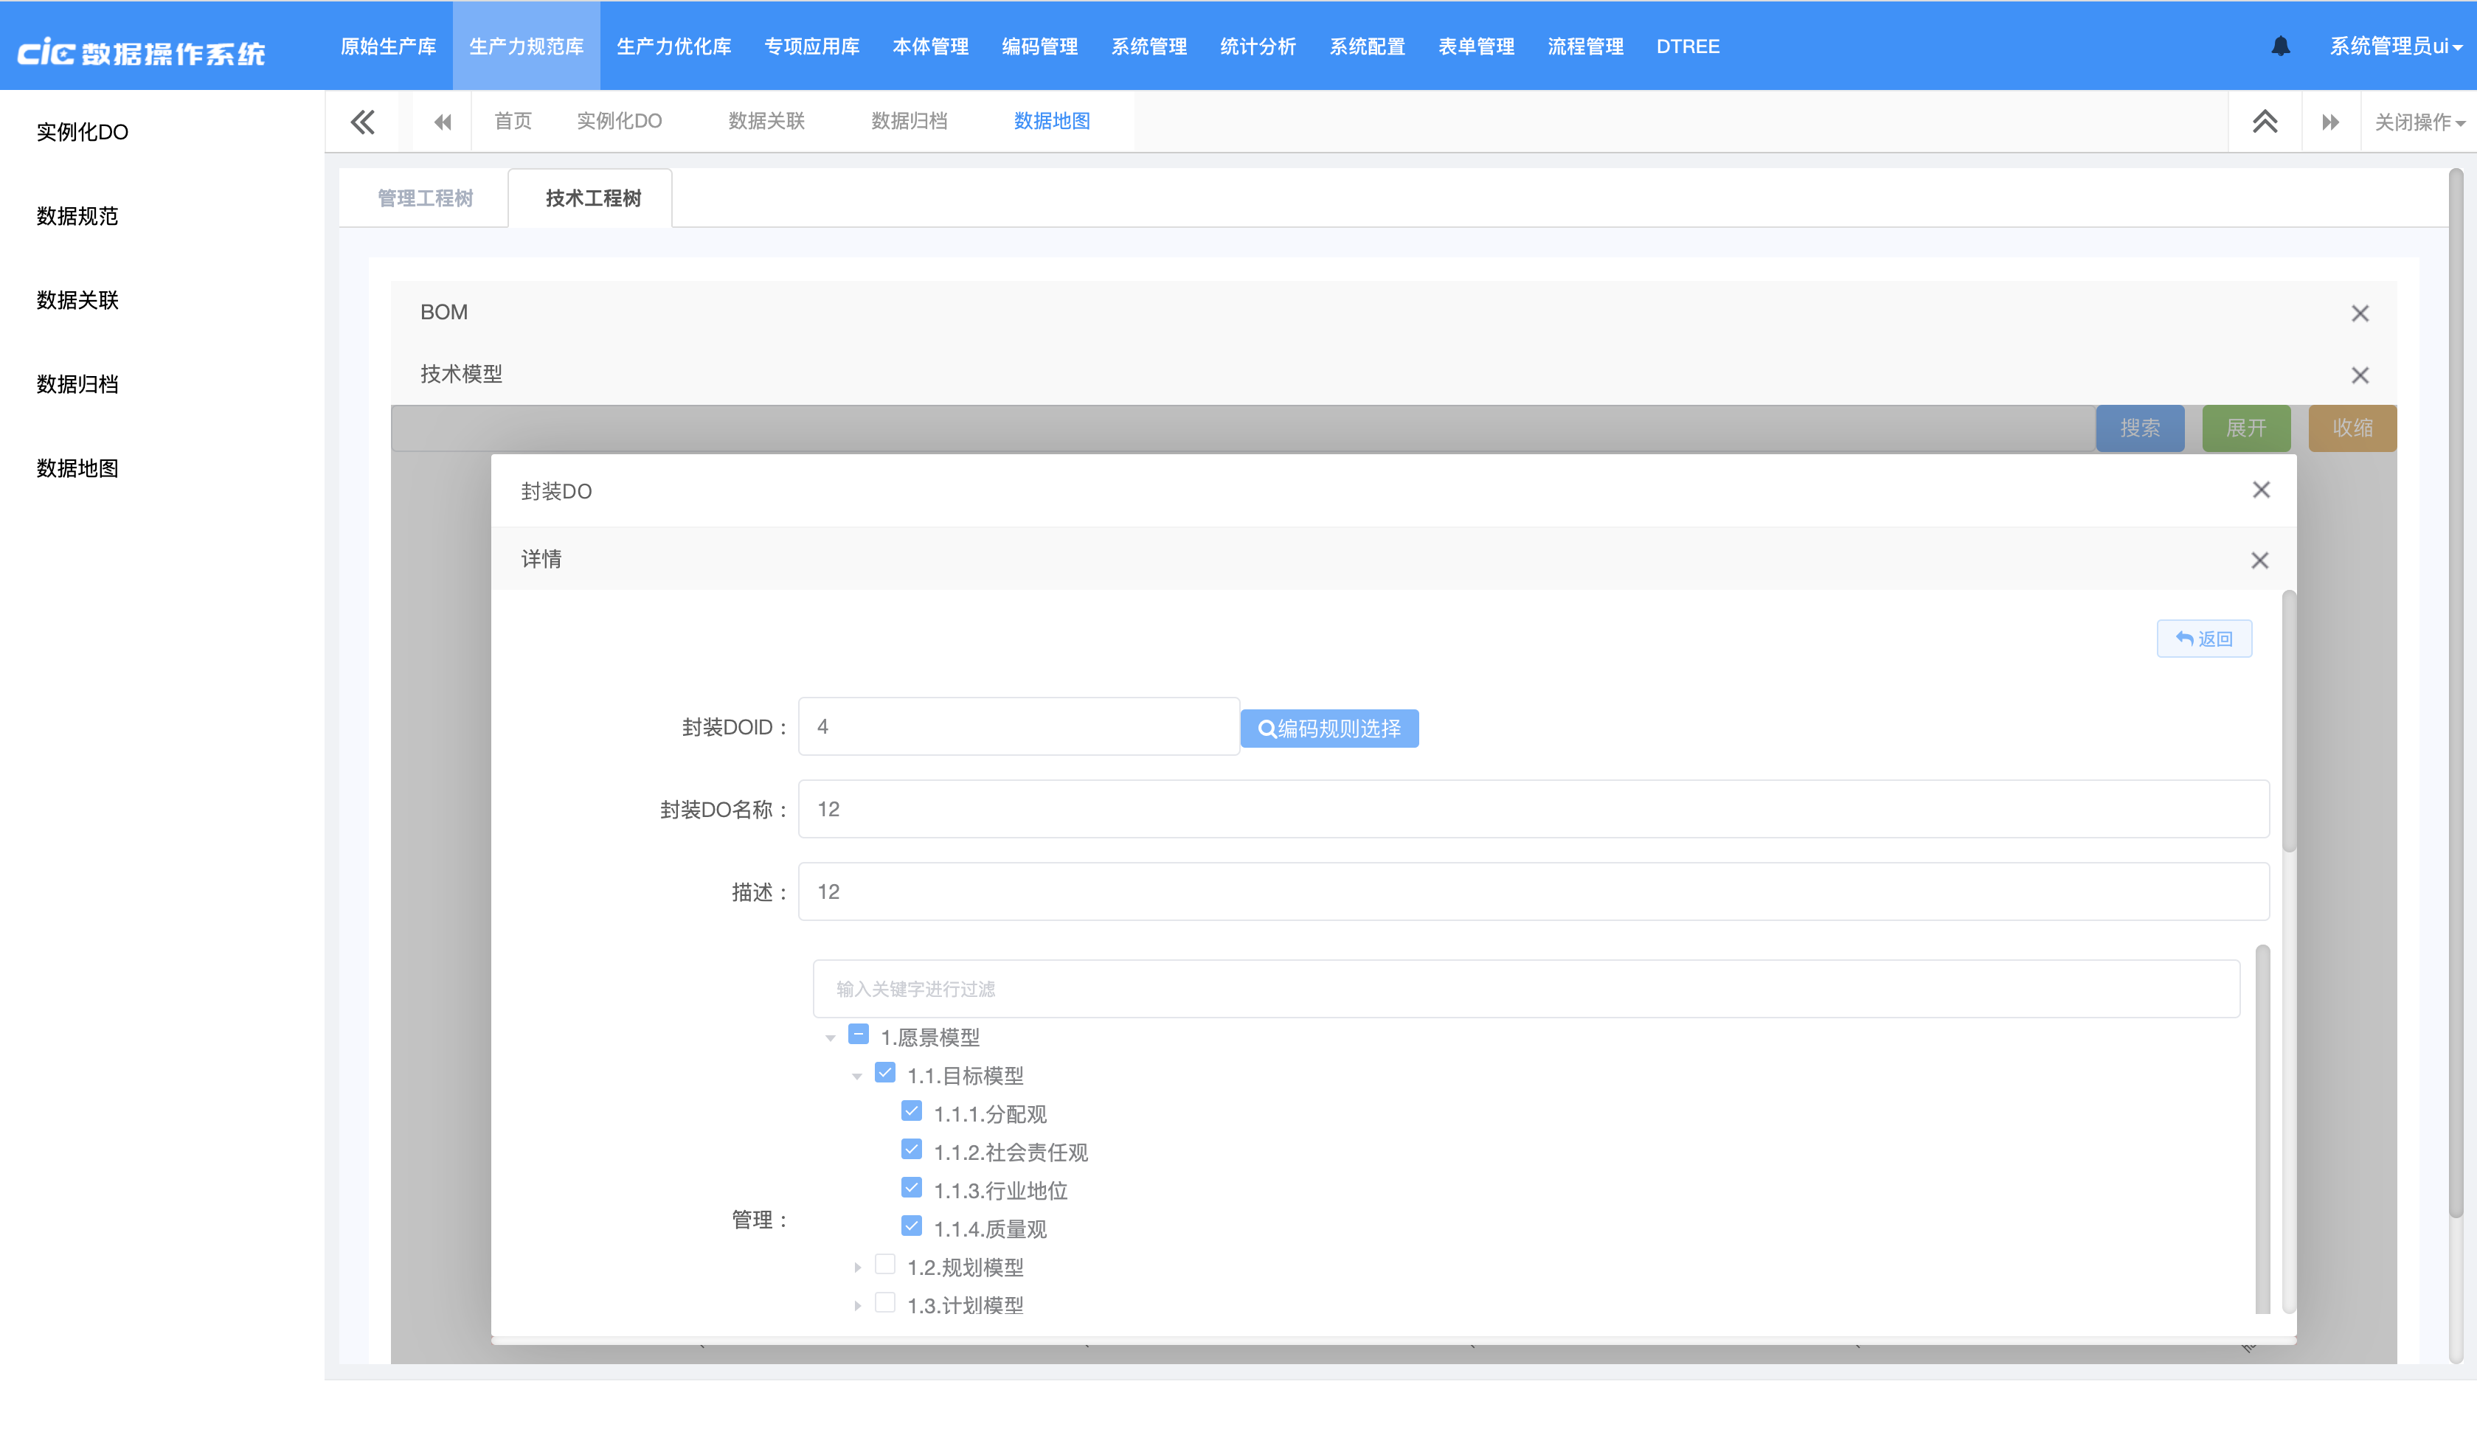This screenshot has height=1432, width=2477.
Task: Click the notification bell icon
Action: tap(2280, 46)
